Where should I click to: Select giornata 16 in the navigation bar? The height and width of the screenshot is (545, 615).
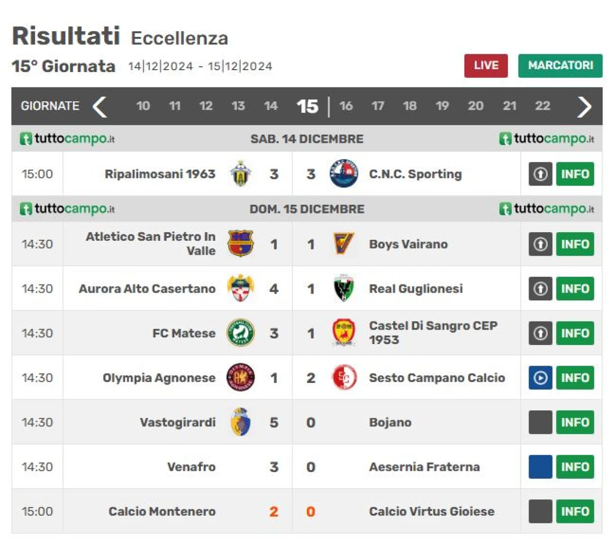[346, 106]
